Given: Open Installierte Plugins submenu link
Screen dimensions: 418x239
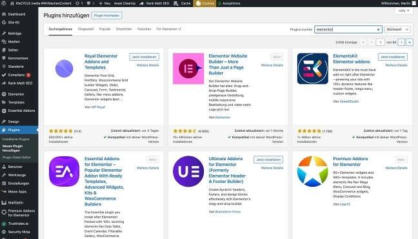Looking at the screenshot, I should [x=15, y=139].
